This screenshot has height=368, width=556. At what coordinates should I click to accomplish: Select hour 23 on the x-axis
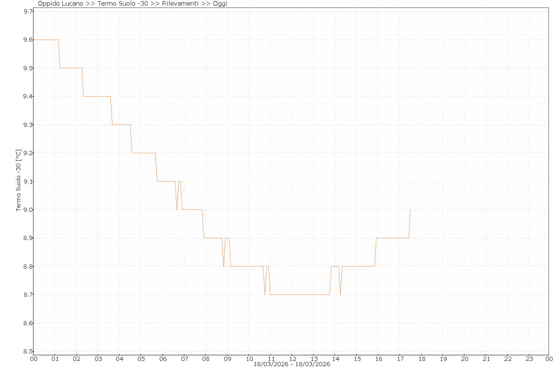pyautogui.click(x=529, y=359)
